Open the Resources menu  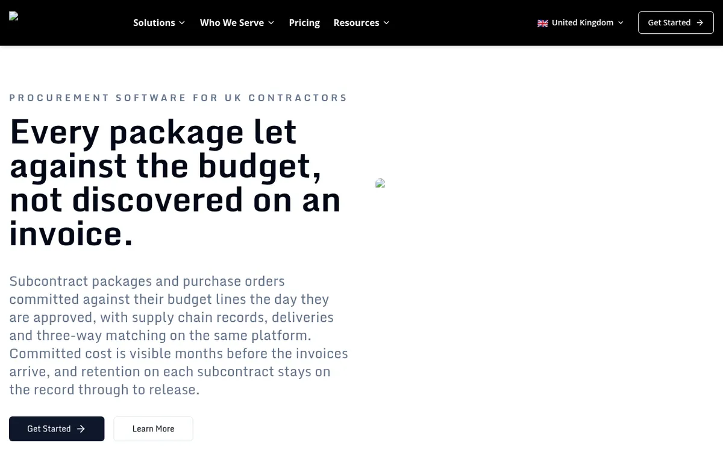(361, 22)
